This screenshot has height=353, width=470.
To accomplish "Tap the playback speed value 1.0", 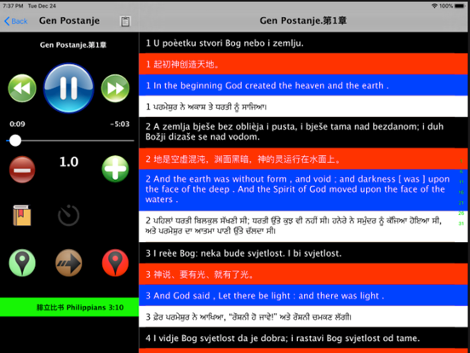I will tap(69, 162).
